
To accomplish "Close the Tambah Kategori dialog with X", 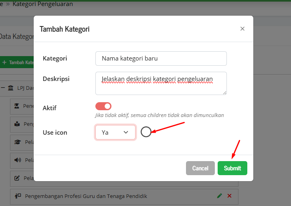I will pyautogui.click(x=242, y=29).
